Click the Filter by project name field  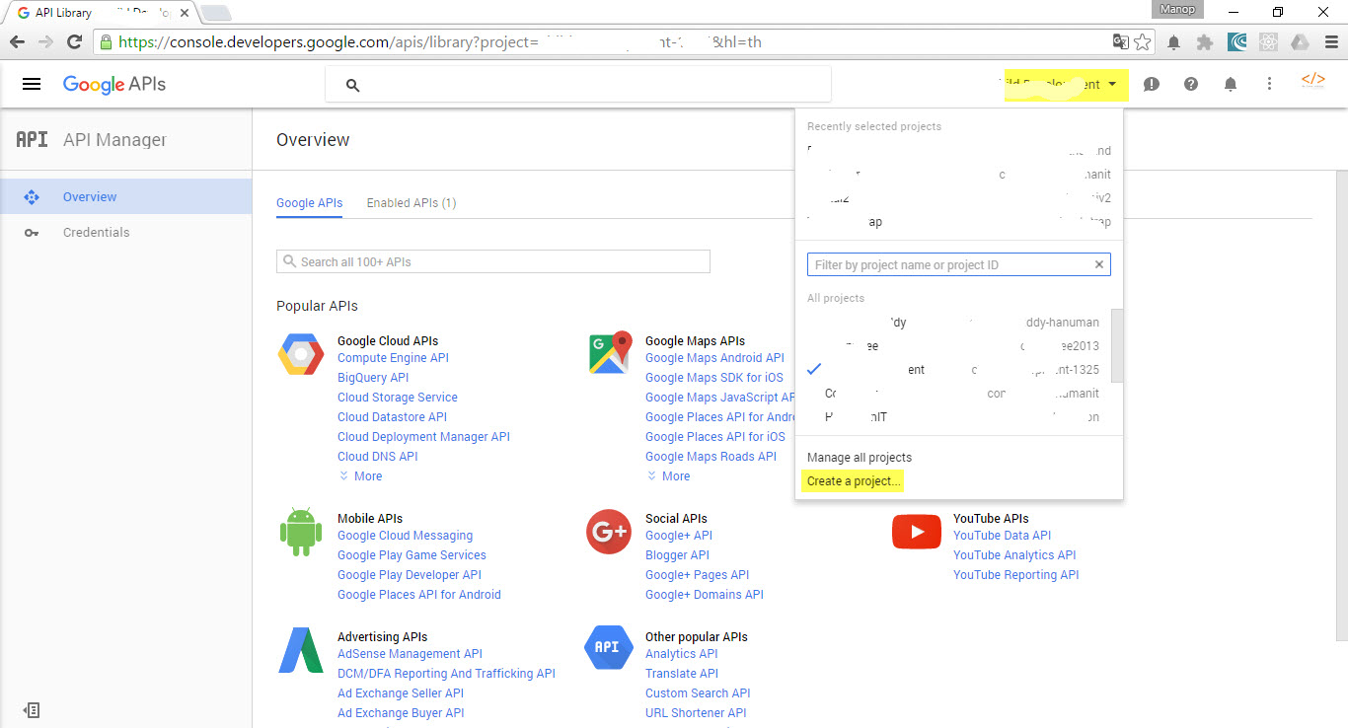(x=959, y=264)
